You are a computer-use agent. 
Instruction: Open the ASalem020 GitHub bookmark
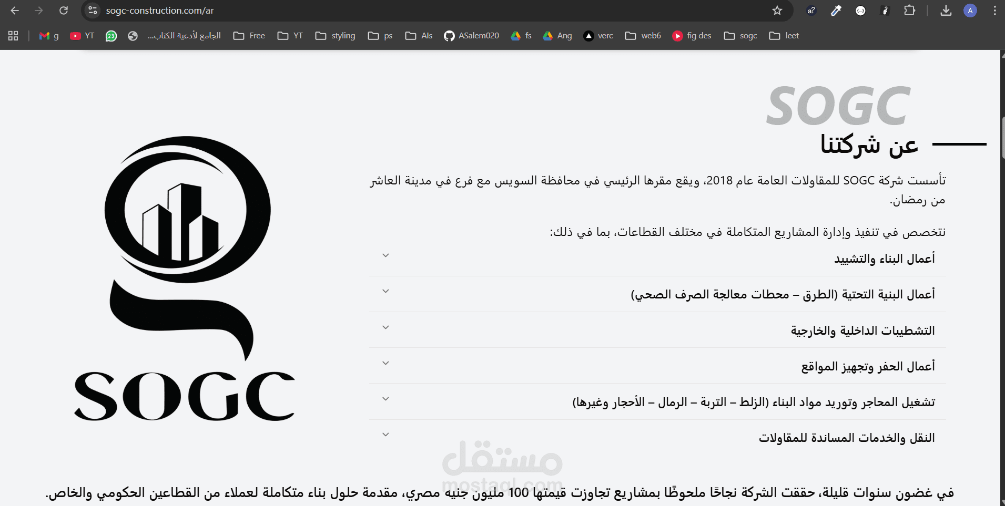tap(471, 36)
